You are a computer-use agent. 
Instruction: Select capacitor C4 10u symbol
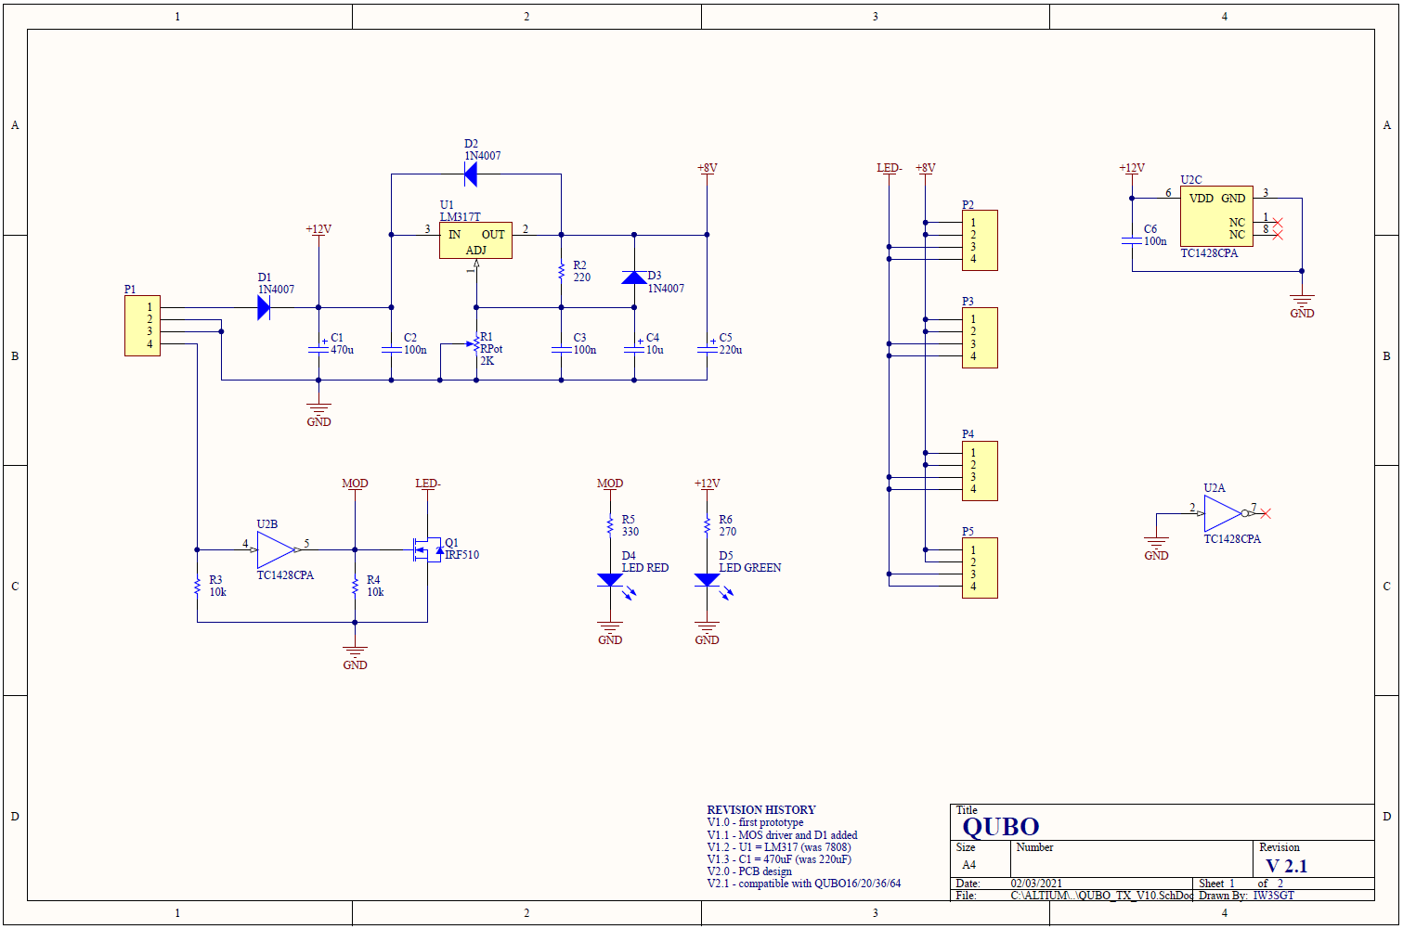(x=634, y=349)
